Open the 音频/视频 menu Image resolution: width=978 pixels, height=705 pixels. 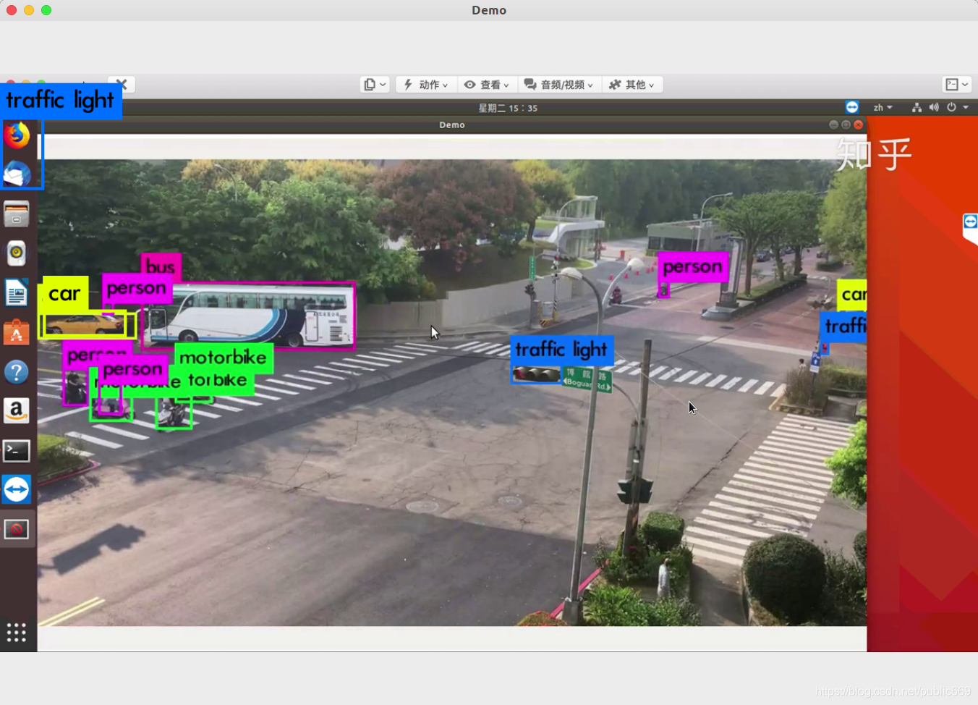[x=558, y=85]
